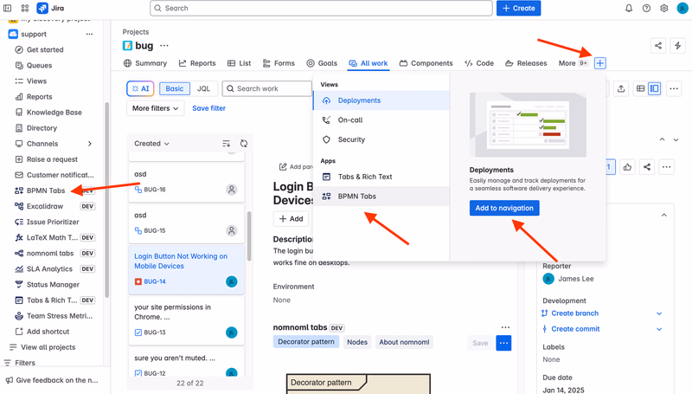This screenshot has height=394, width=692.
Task: Click the automation lightning bolt icon
Action: (x=678, y=46)
